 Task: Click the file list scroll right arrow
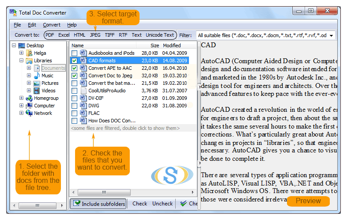[x=193, y=192]
